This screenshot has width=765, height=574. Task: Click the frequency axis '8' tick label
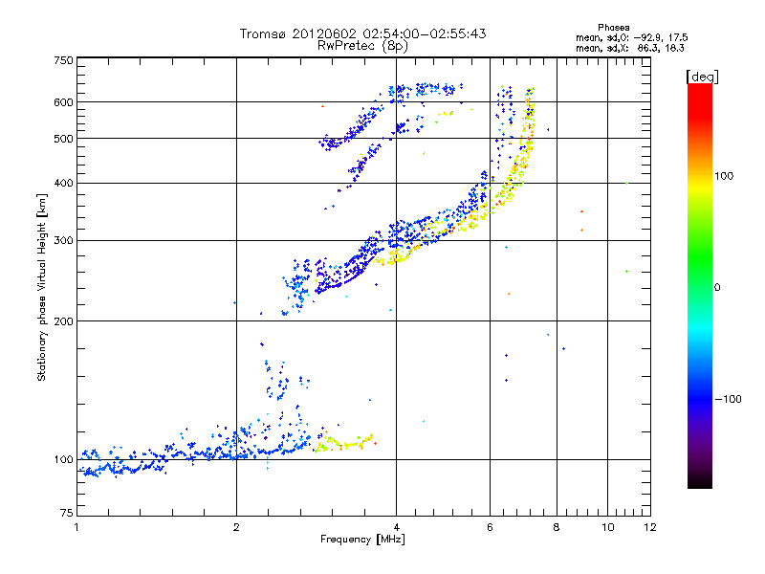click(557, 528)
